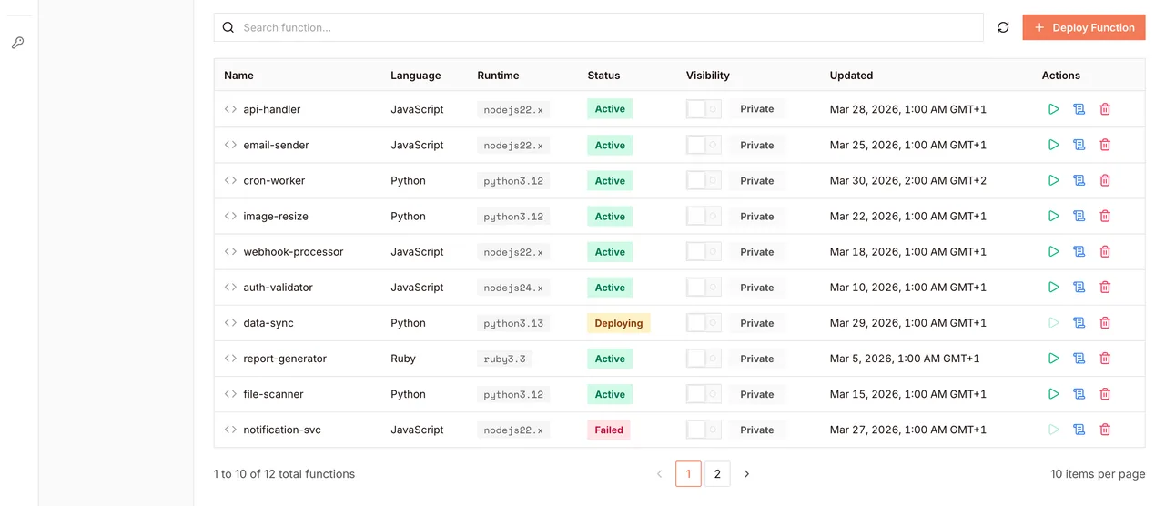The image size is (1165, 506).
Task: Delete the image-resize function
Action: (x=1105, y=216)
